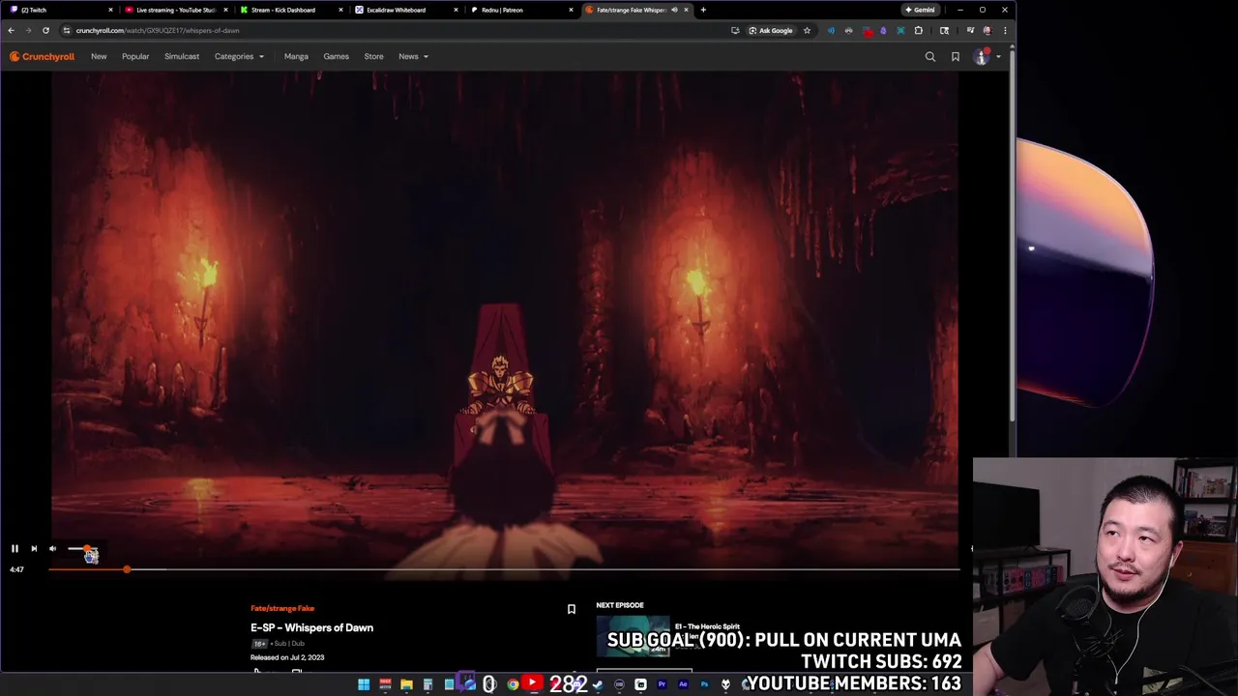
Task: Bookmark this page with the star icon
Action: point(807,30)
